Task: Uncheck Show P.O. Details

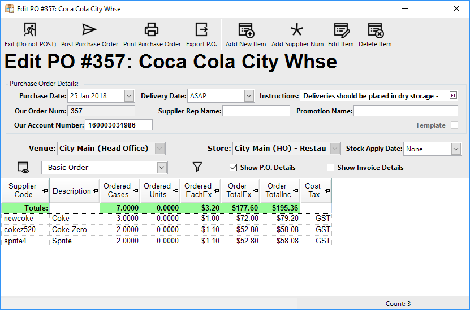Action: (x=233, y=168)
